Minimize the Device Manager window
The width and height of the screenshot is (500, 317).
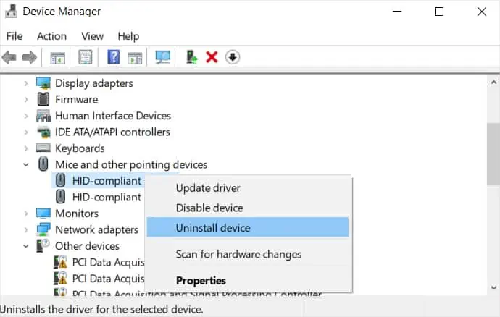(x=397, y=12)
